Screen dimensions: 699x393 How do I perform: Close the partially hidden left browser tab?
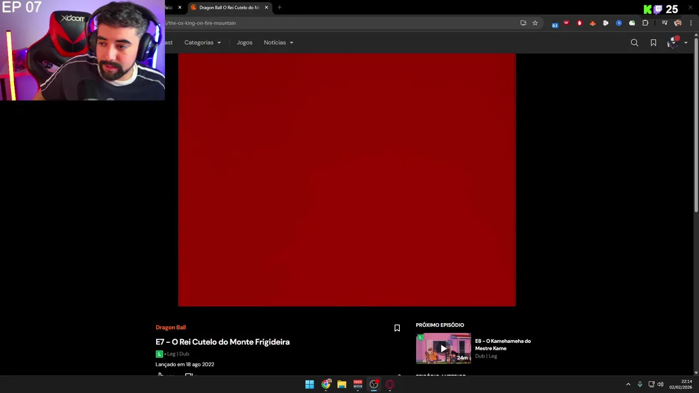[180, 8]
